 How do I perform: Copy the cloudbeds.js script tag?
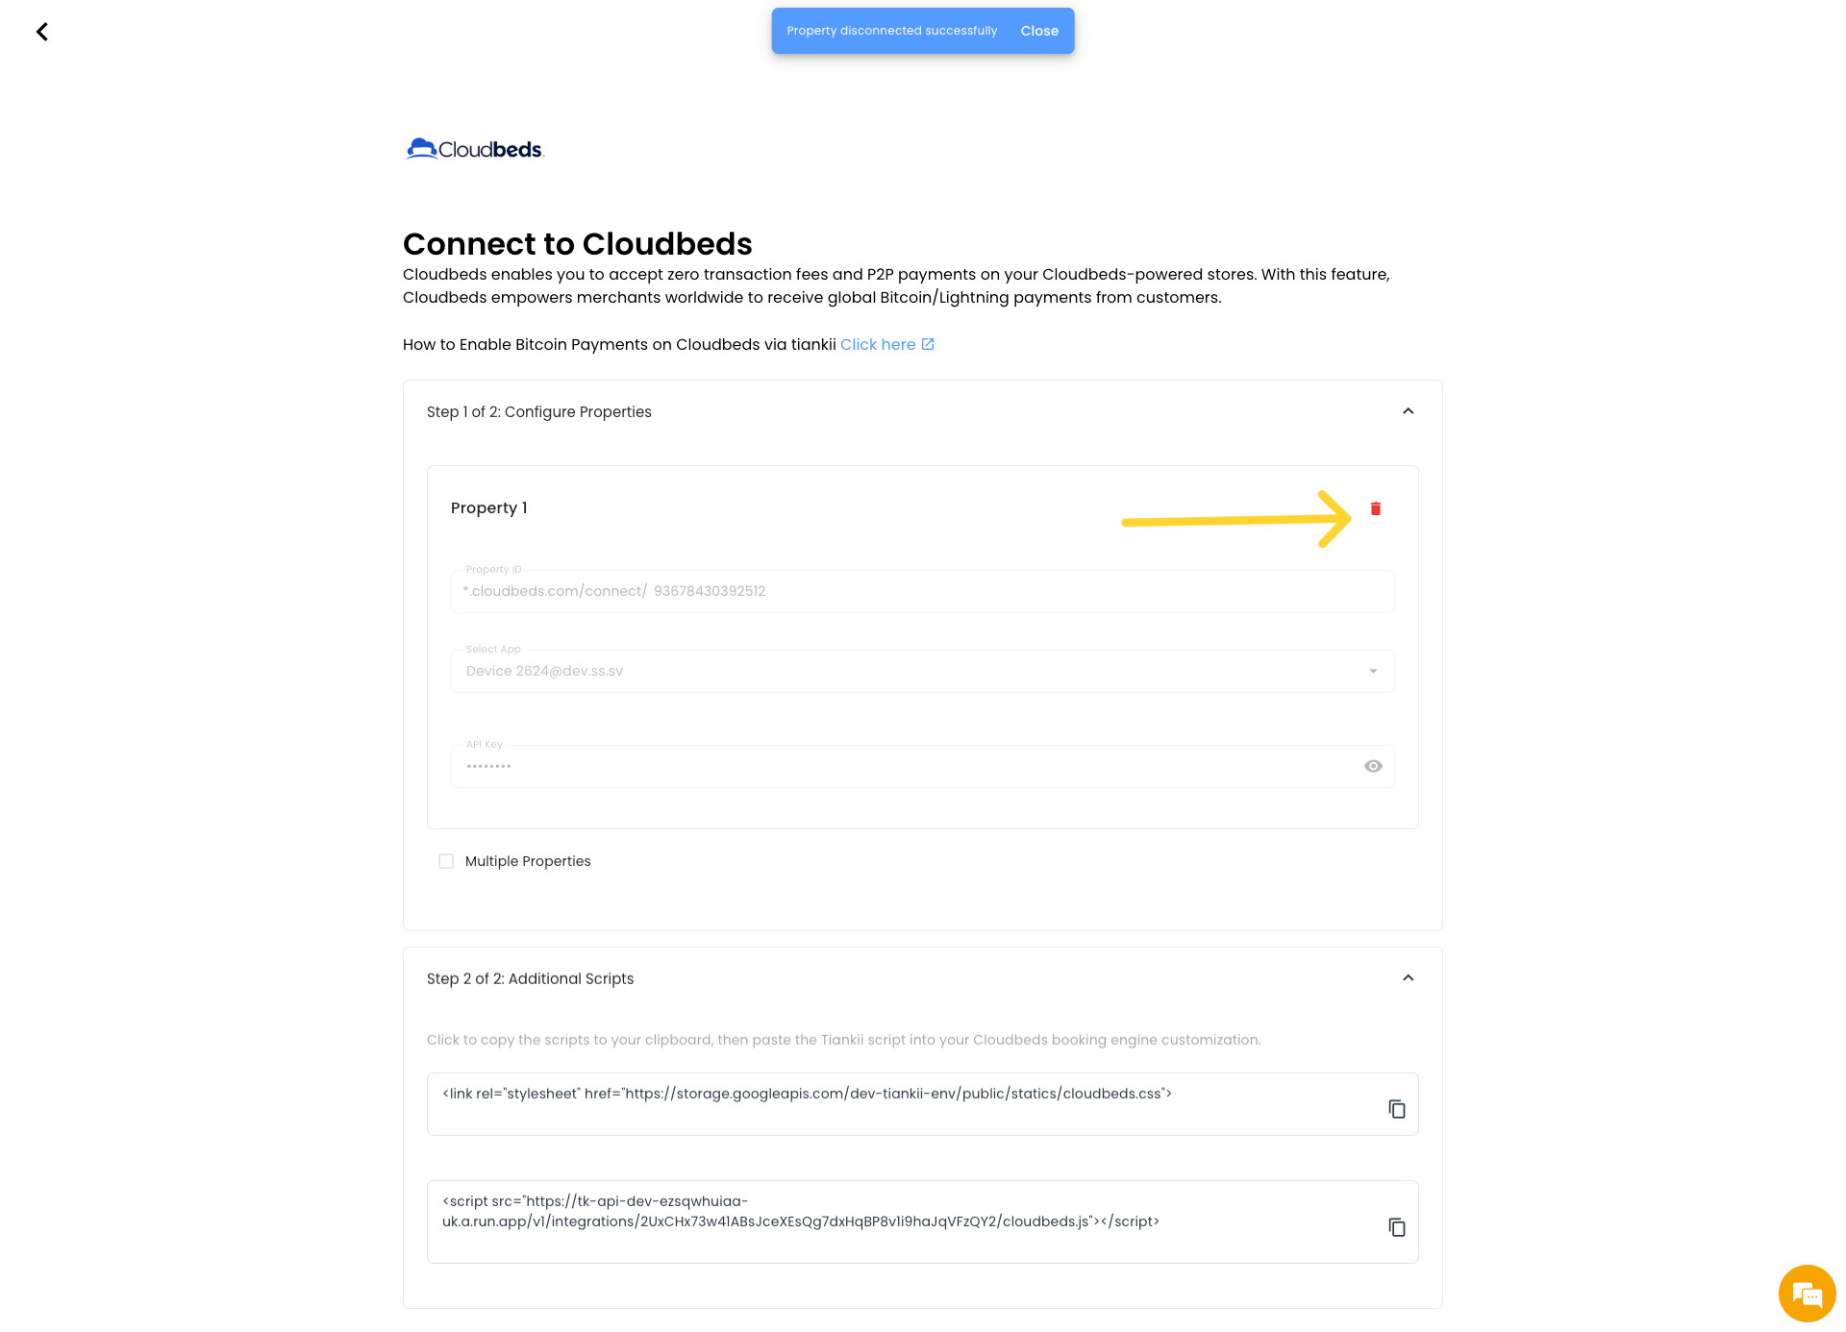(1396, 1227)
